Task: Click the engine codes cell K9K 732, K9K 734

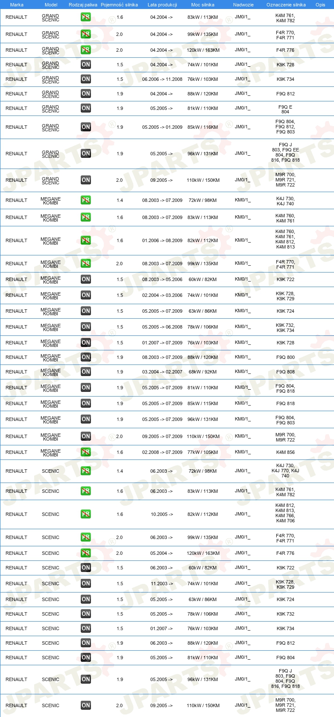Action: pos(285,328)
